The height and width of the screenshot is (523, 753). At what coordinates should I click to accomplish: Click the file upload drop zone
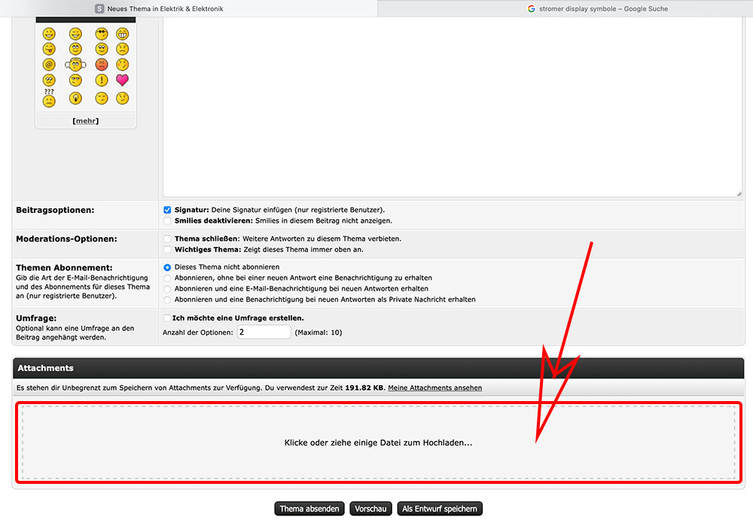click(x=378, y=442)
